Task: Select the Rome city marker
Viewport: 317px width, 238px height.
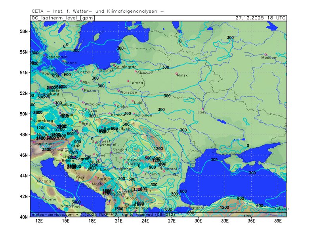Action: coord(44,197)
